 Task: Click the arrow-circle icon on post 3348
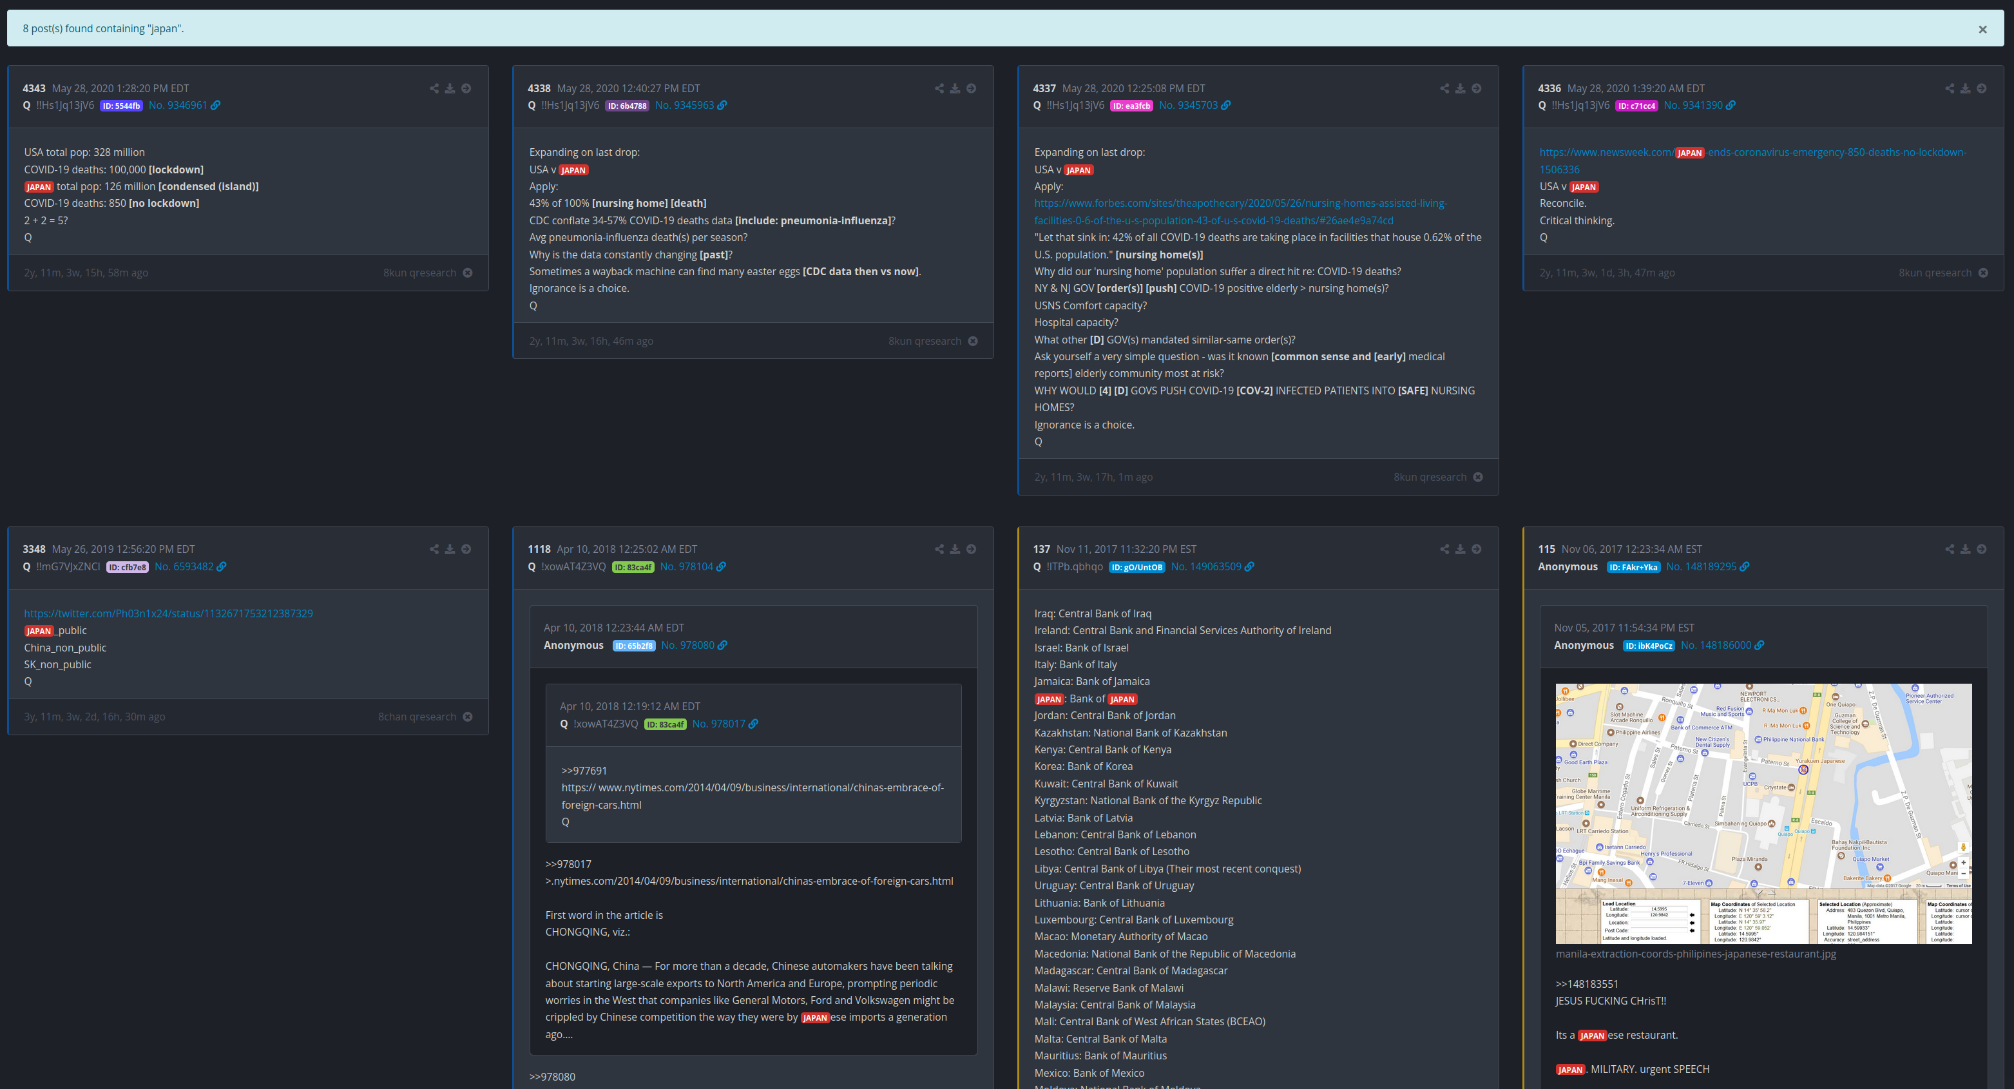click(x=466, y=550)
